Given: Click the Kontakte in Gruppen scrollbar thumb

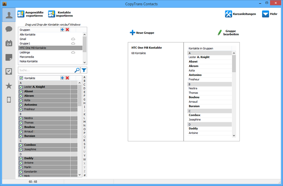Looking at the screenshot, I should tap(234, 64).
